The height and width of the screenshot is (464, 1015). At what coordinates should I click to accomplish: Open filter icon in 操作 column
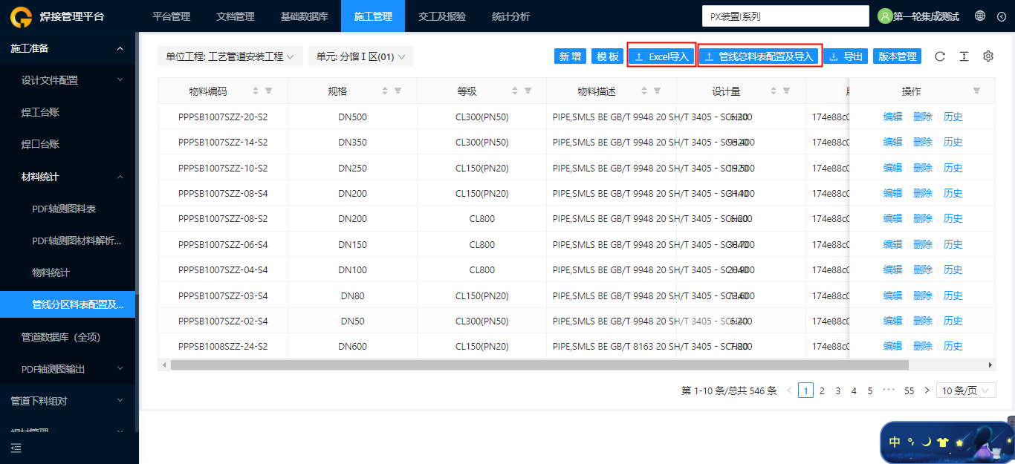click(976, 91)
